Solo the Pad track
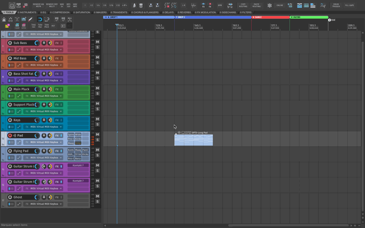 (x=98, y=140)
